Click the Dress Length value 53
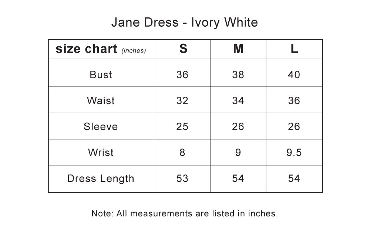Screen dimensions: 370x229 (182, 179)
